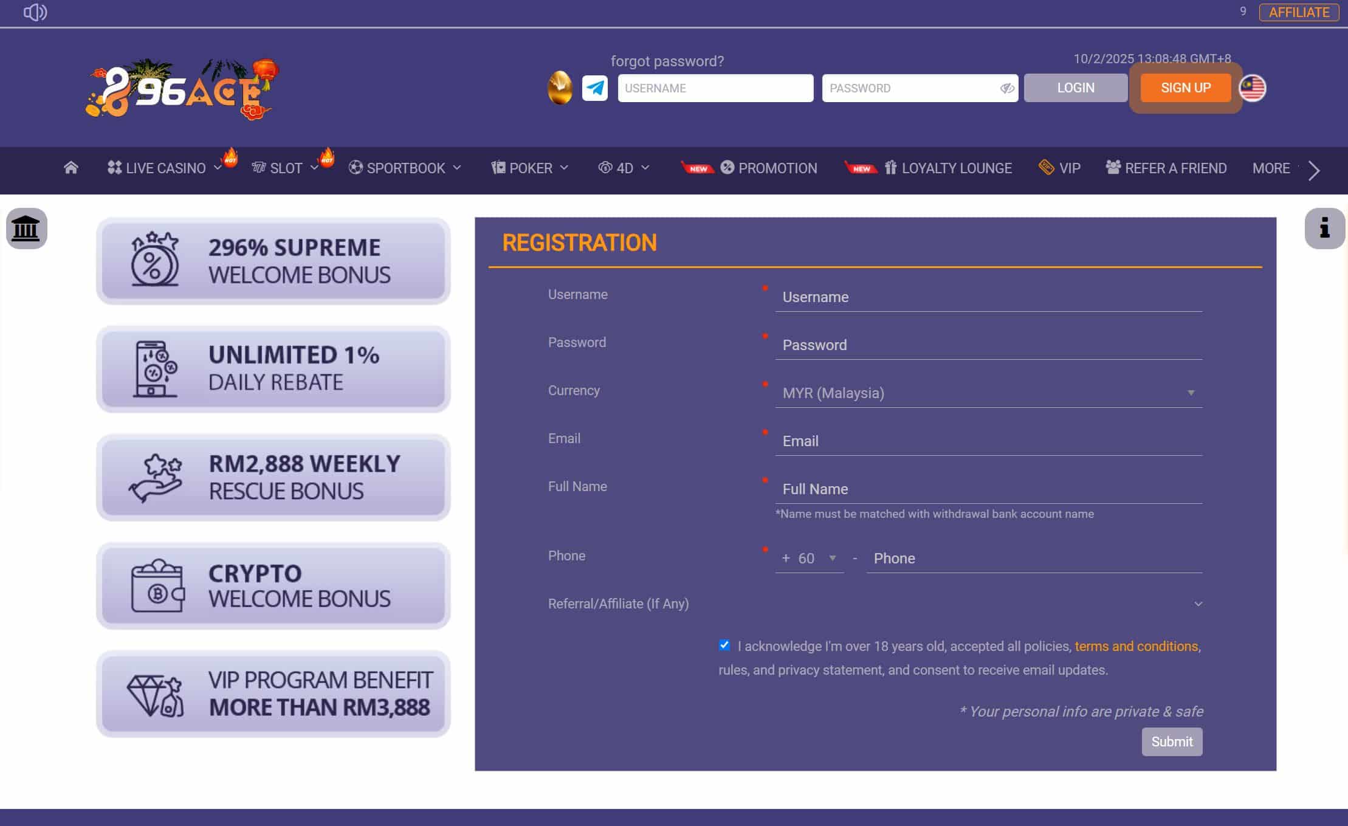Viewport: 1348px width, 826px height.
Task: Expand the Poker menu
Action: click(x=529, y=168)
